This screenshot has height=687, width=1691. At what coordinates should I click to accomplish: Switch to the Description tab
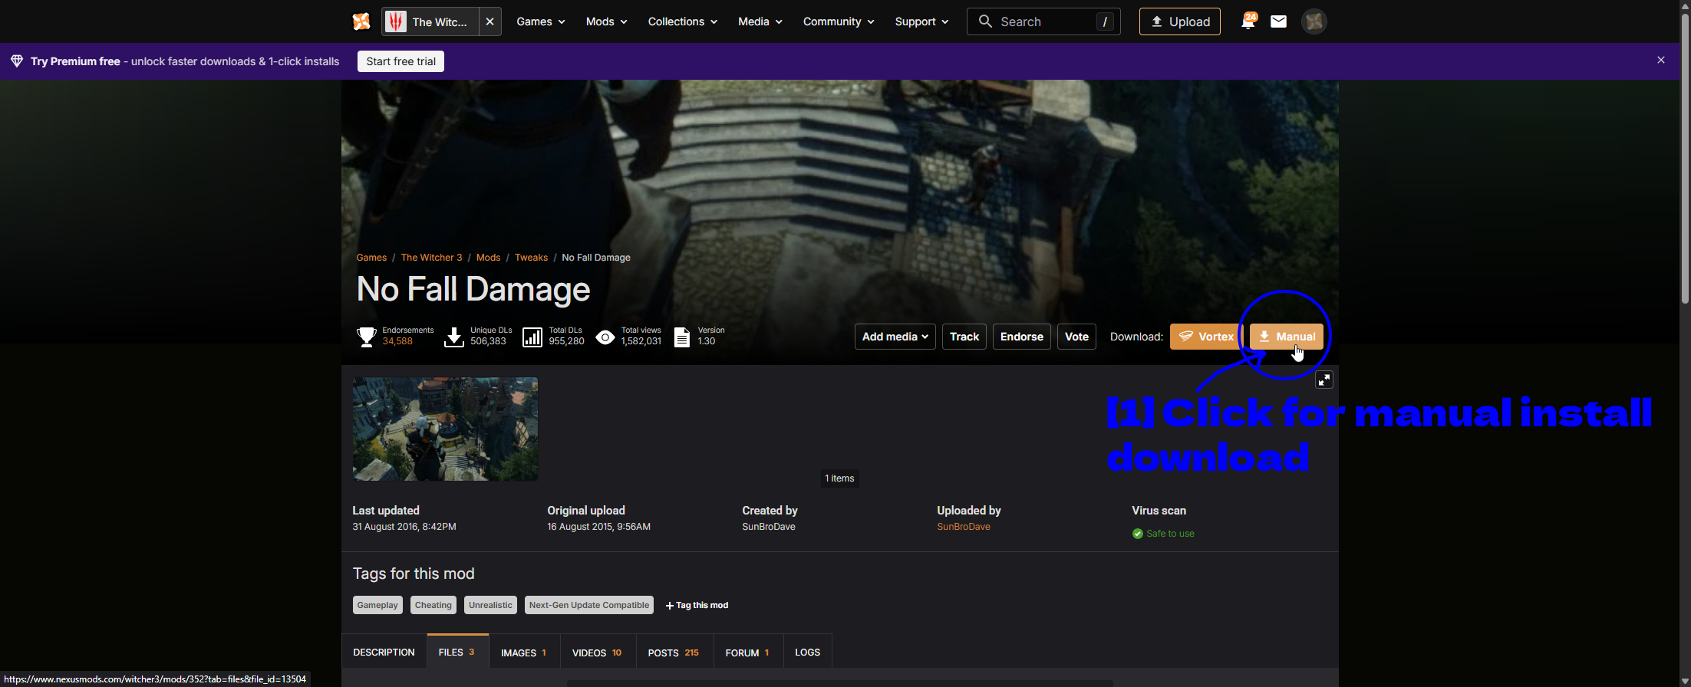tap(384, 652)
